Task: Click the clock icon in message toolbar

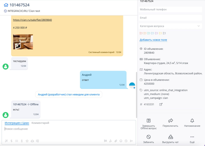Action: point(126,141)
